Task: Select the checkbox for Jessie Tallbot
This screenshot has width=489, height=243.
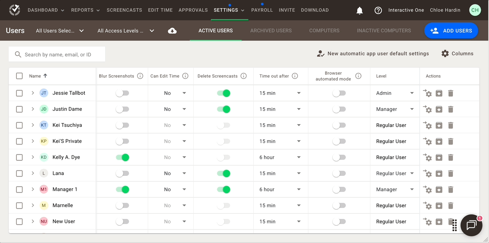Action: click(x=19, y=93)
